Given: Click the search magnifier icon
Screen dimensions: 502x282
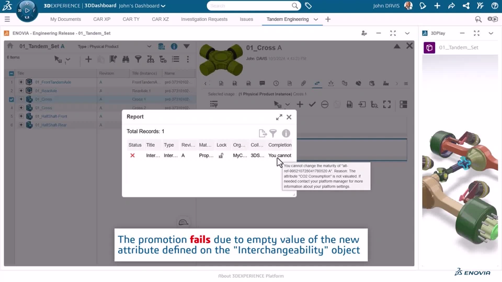Looking at the screenshot, I should pos(294,6).
